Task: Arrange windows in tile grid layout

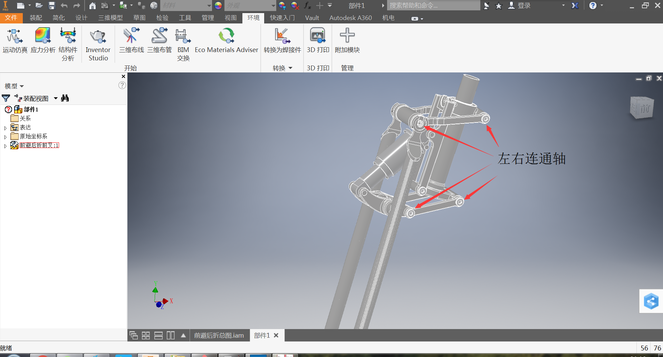Action: click(x=146, y=335)
